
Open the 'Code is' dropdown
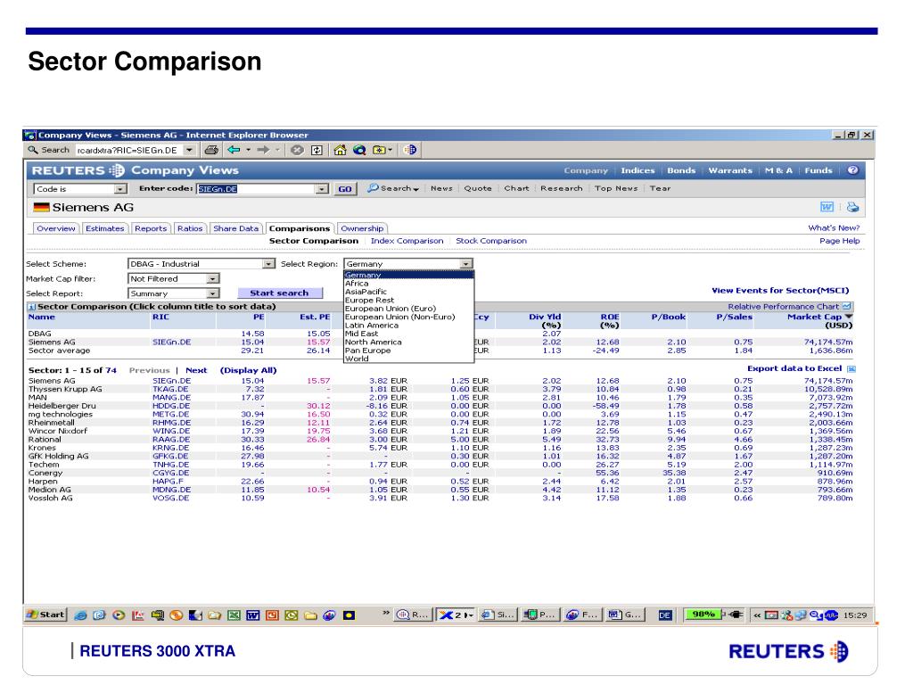click(120, 189)
